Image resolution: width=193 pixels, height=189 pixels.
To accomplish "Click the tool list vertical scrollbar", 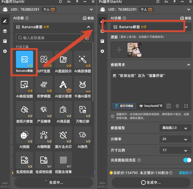I will pyautogui.click(x=93, y=72).
